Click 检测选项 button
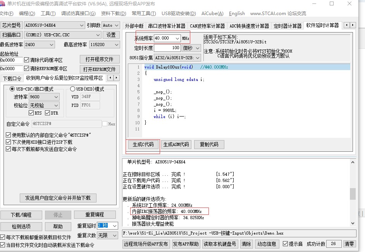The image size is (365, 252). point(21,226)
